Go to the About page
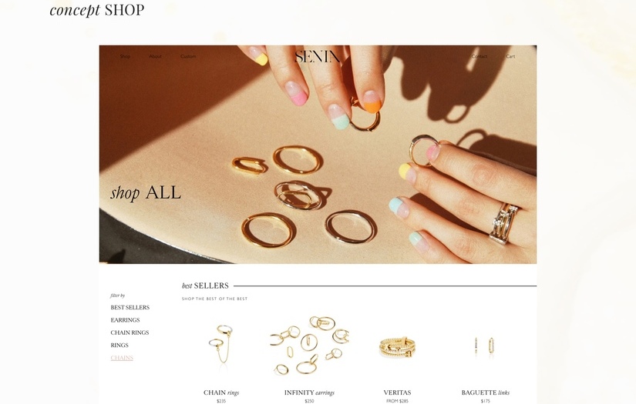Screen dimensions: 636x404 155,56
